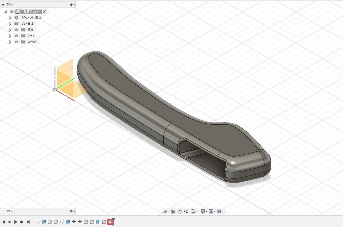Click the Grid and Snaps icon
The width and height of the screenshot is (343, 227).
pos(211,211)
